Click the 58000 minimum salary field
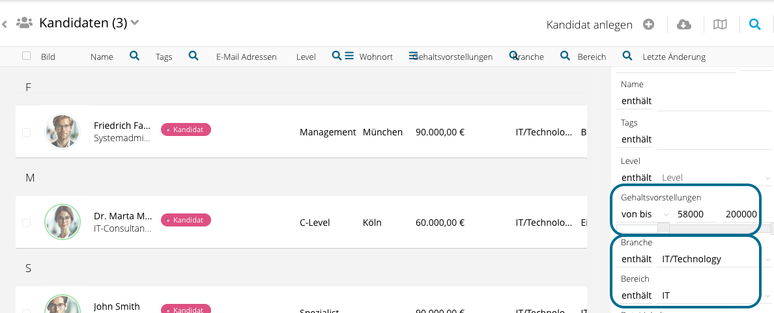 (x=696, y=215)
